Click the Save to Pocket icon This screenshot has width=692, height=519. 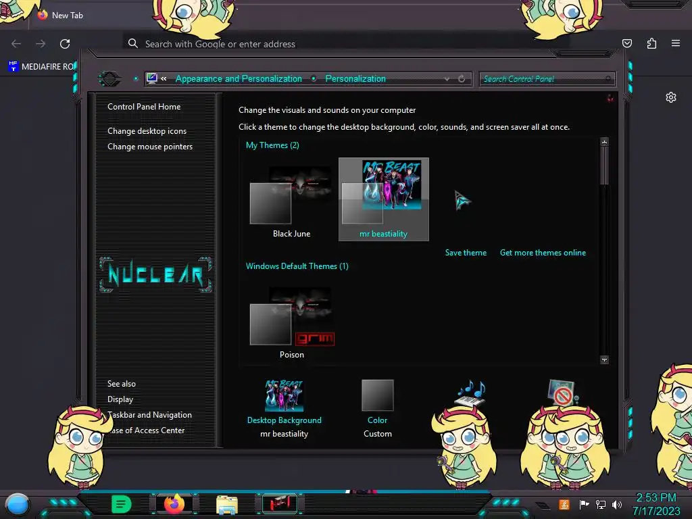click(x=627, y=43)
